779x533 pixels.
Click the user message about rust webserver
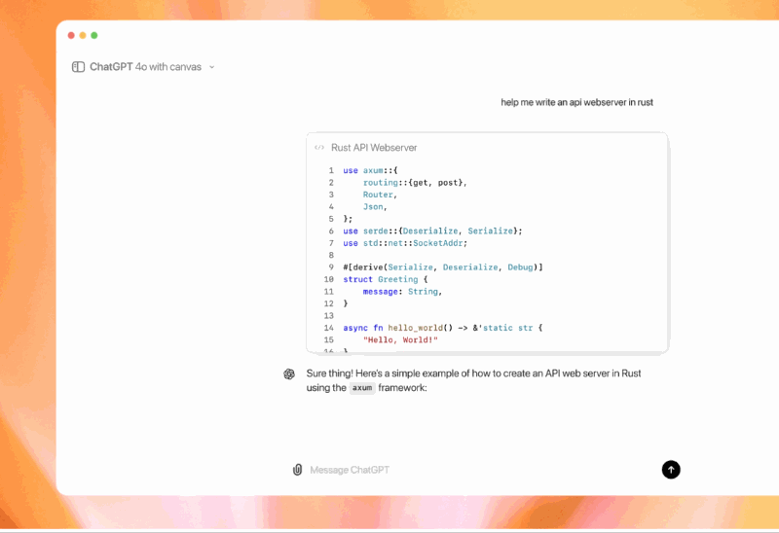pos(576,102)
